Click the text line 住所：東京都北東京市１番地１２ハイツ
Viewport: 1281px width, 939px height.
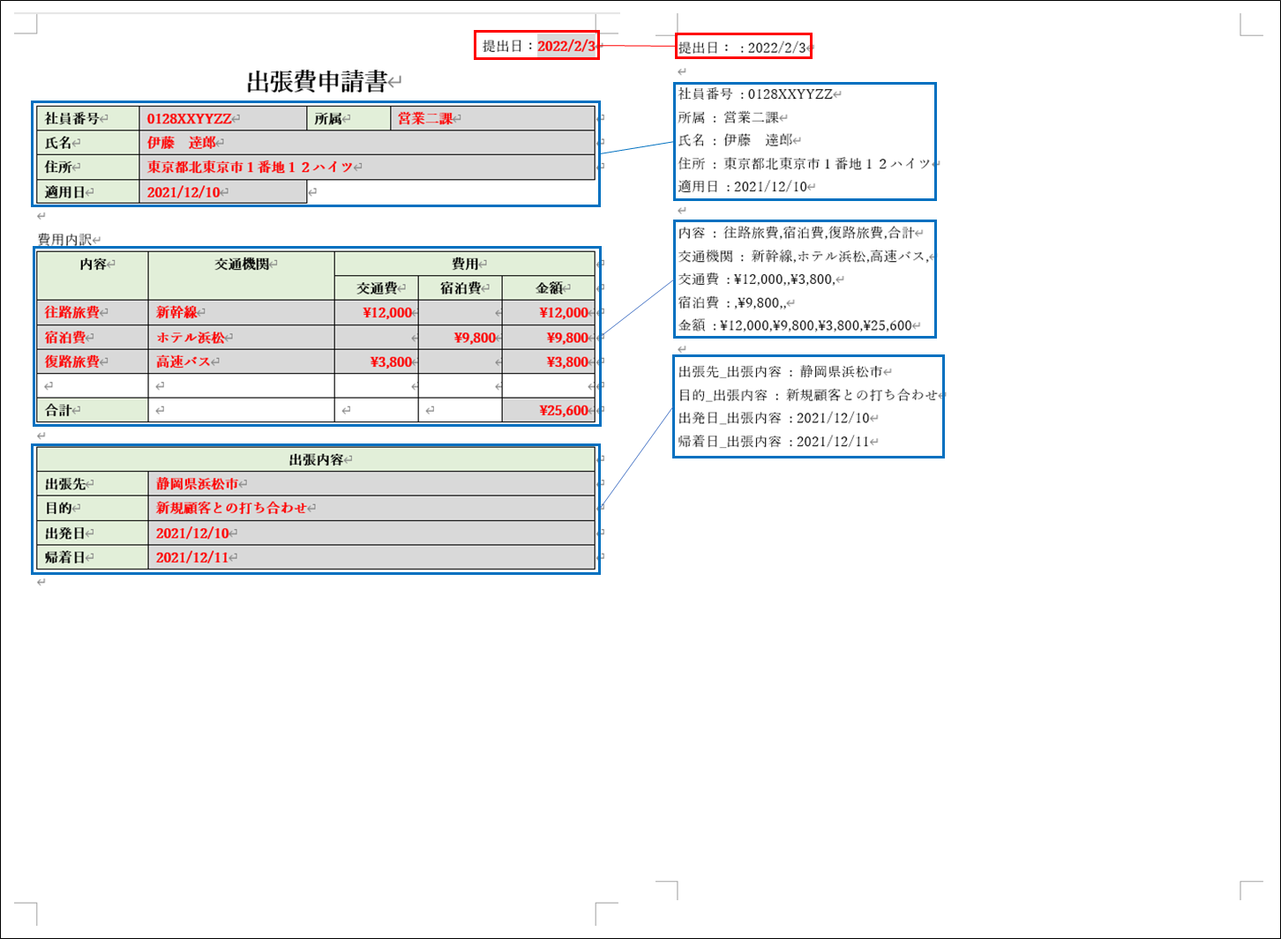tap(805, 163)
